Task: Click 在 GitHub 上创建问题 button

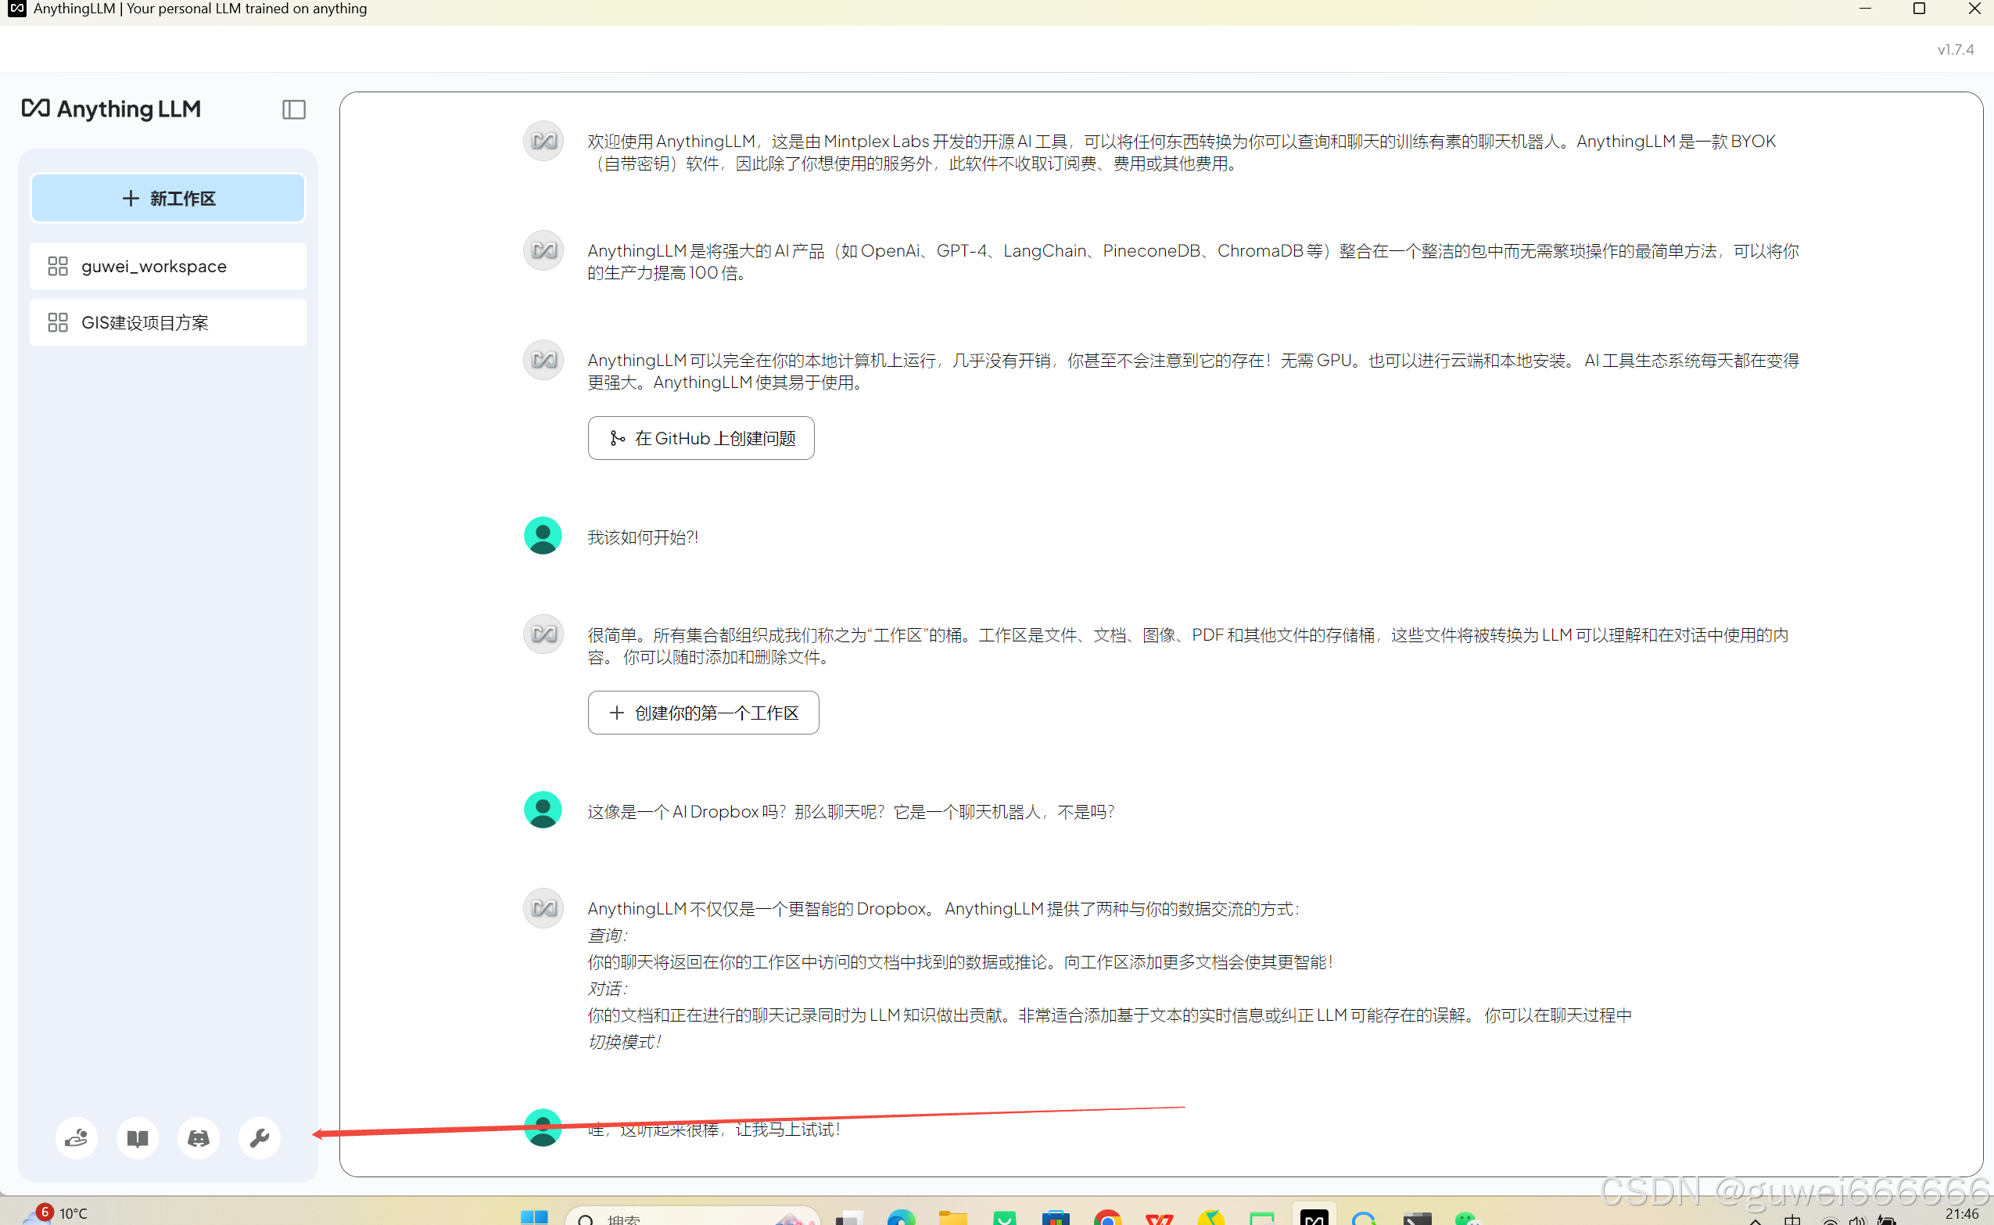Action: [x=701, y=438]
